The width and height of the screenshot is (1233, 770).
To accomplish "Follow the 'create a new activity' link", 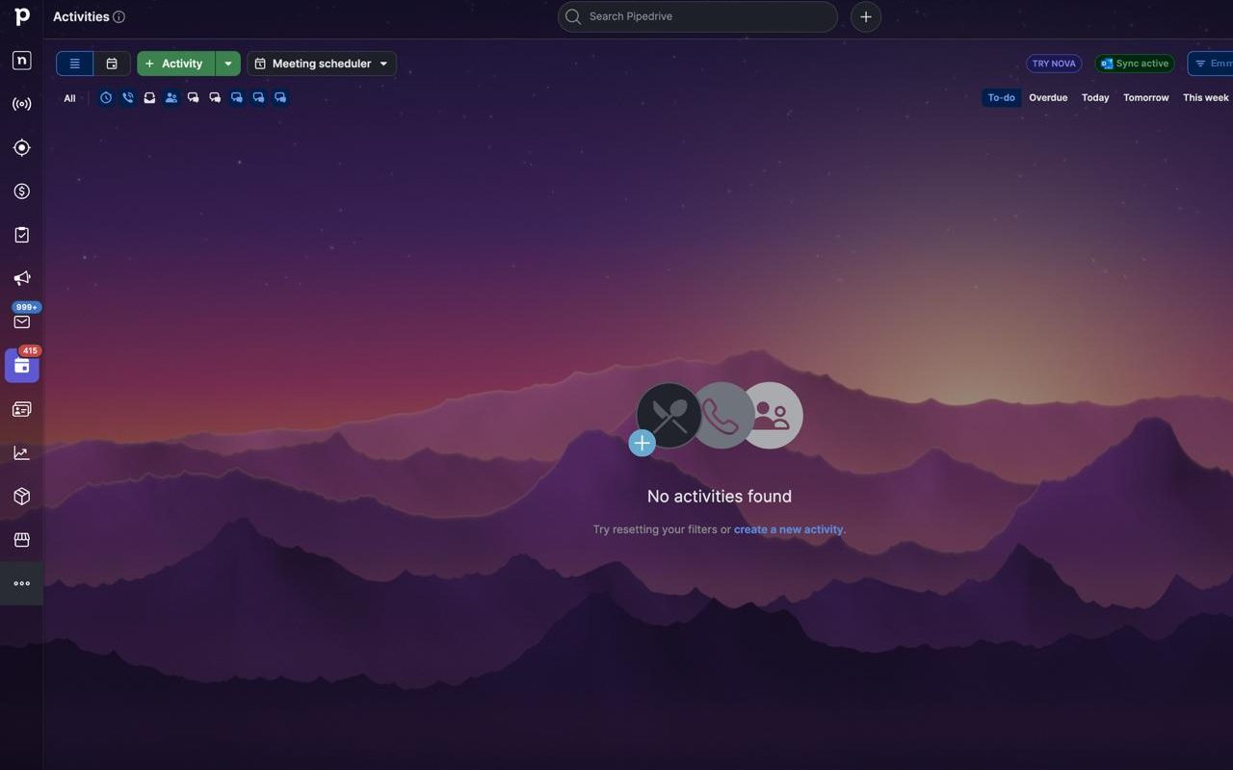I will point(788,529).
